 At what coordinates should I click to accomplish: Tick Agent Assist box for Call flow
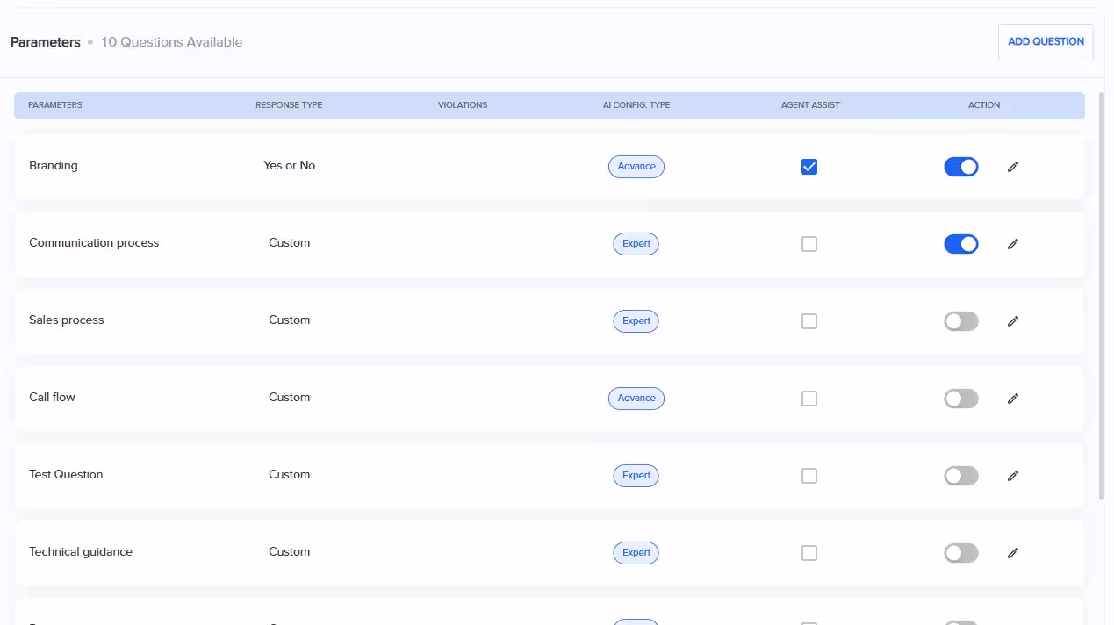coord(809,399)
